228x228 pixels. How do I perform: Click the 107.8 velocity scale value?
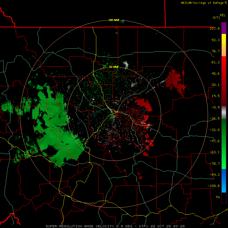(215, 29)
